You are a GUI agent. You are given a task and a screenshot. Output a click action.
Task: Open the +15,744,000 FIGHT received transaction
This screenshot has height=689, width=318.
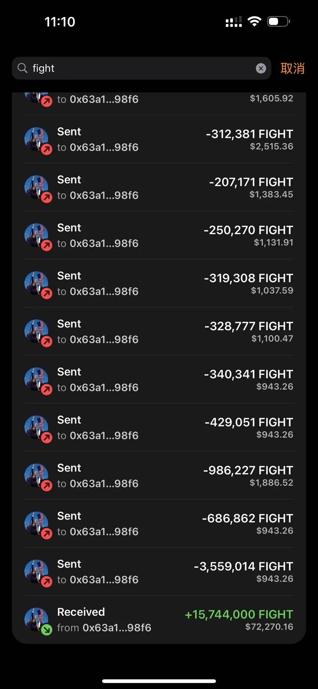coord(159,620)
